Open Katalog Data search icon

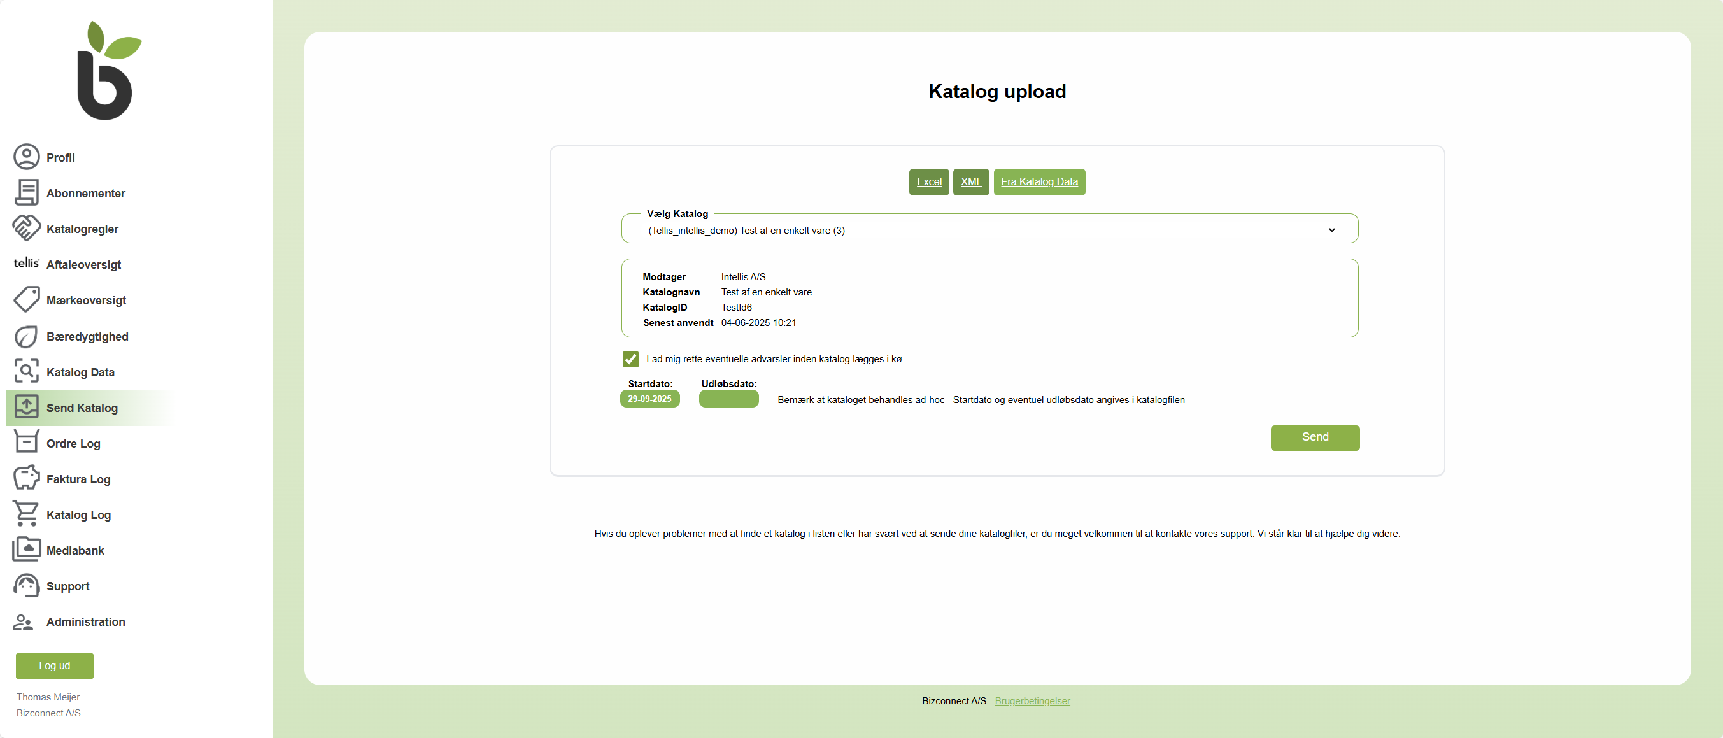tap(27, 371)
